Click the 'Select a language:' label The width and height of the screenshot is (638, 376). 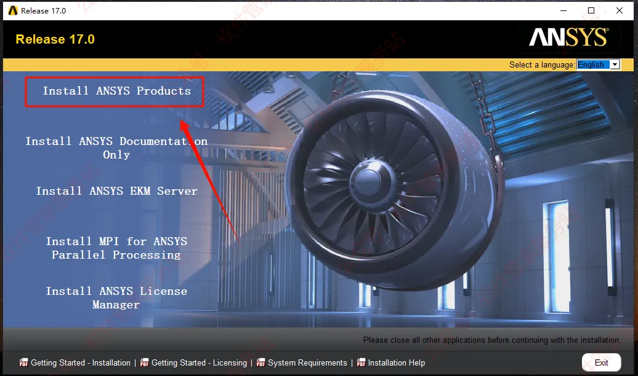pyautogui.click(x=542, y=65)
